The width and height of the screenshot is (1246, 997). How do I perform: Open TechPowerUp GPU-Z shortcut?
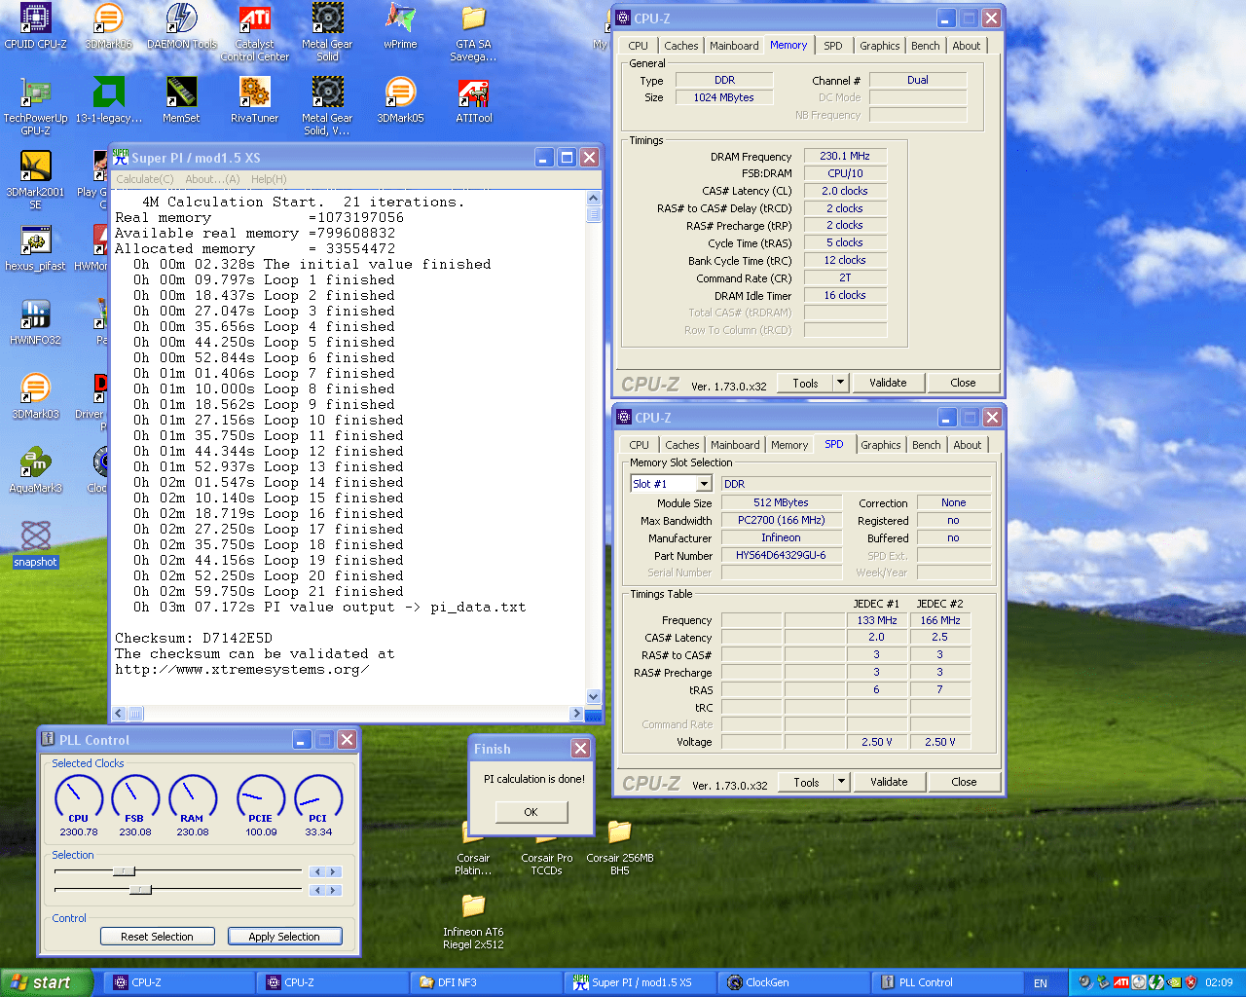36,107
